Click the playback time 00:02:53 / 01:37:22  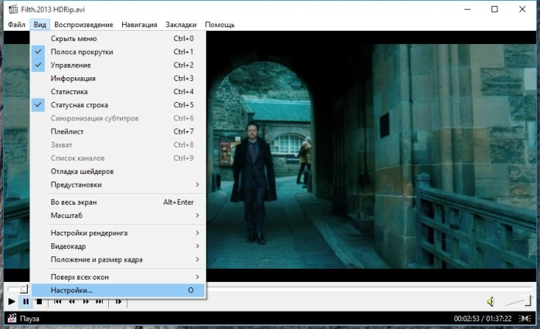[x=483, y=319]
